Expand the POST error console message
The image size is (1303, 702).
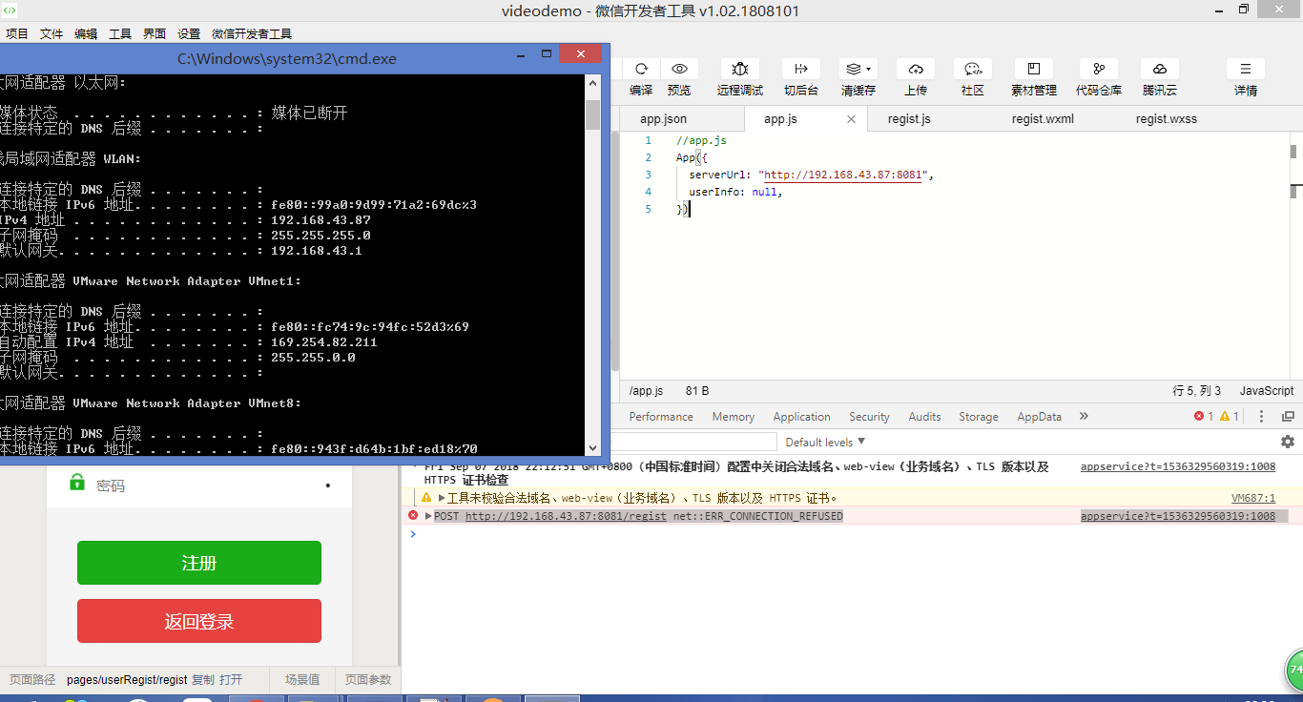pos(429,516)
